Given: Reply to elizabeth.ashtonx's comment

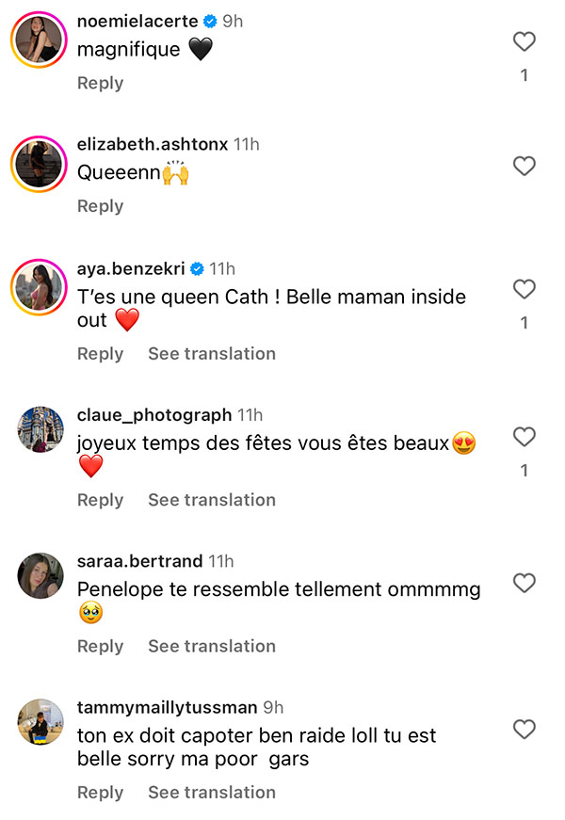Looking at the screenshot, I should (x=100, y=206).
